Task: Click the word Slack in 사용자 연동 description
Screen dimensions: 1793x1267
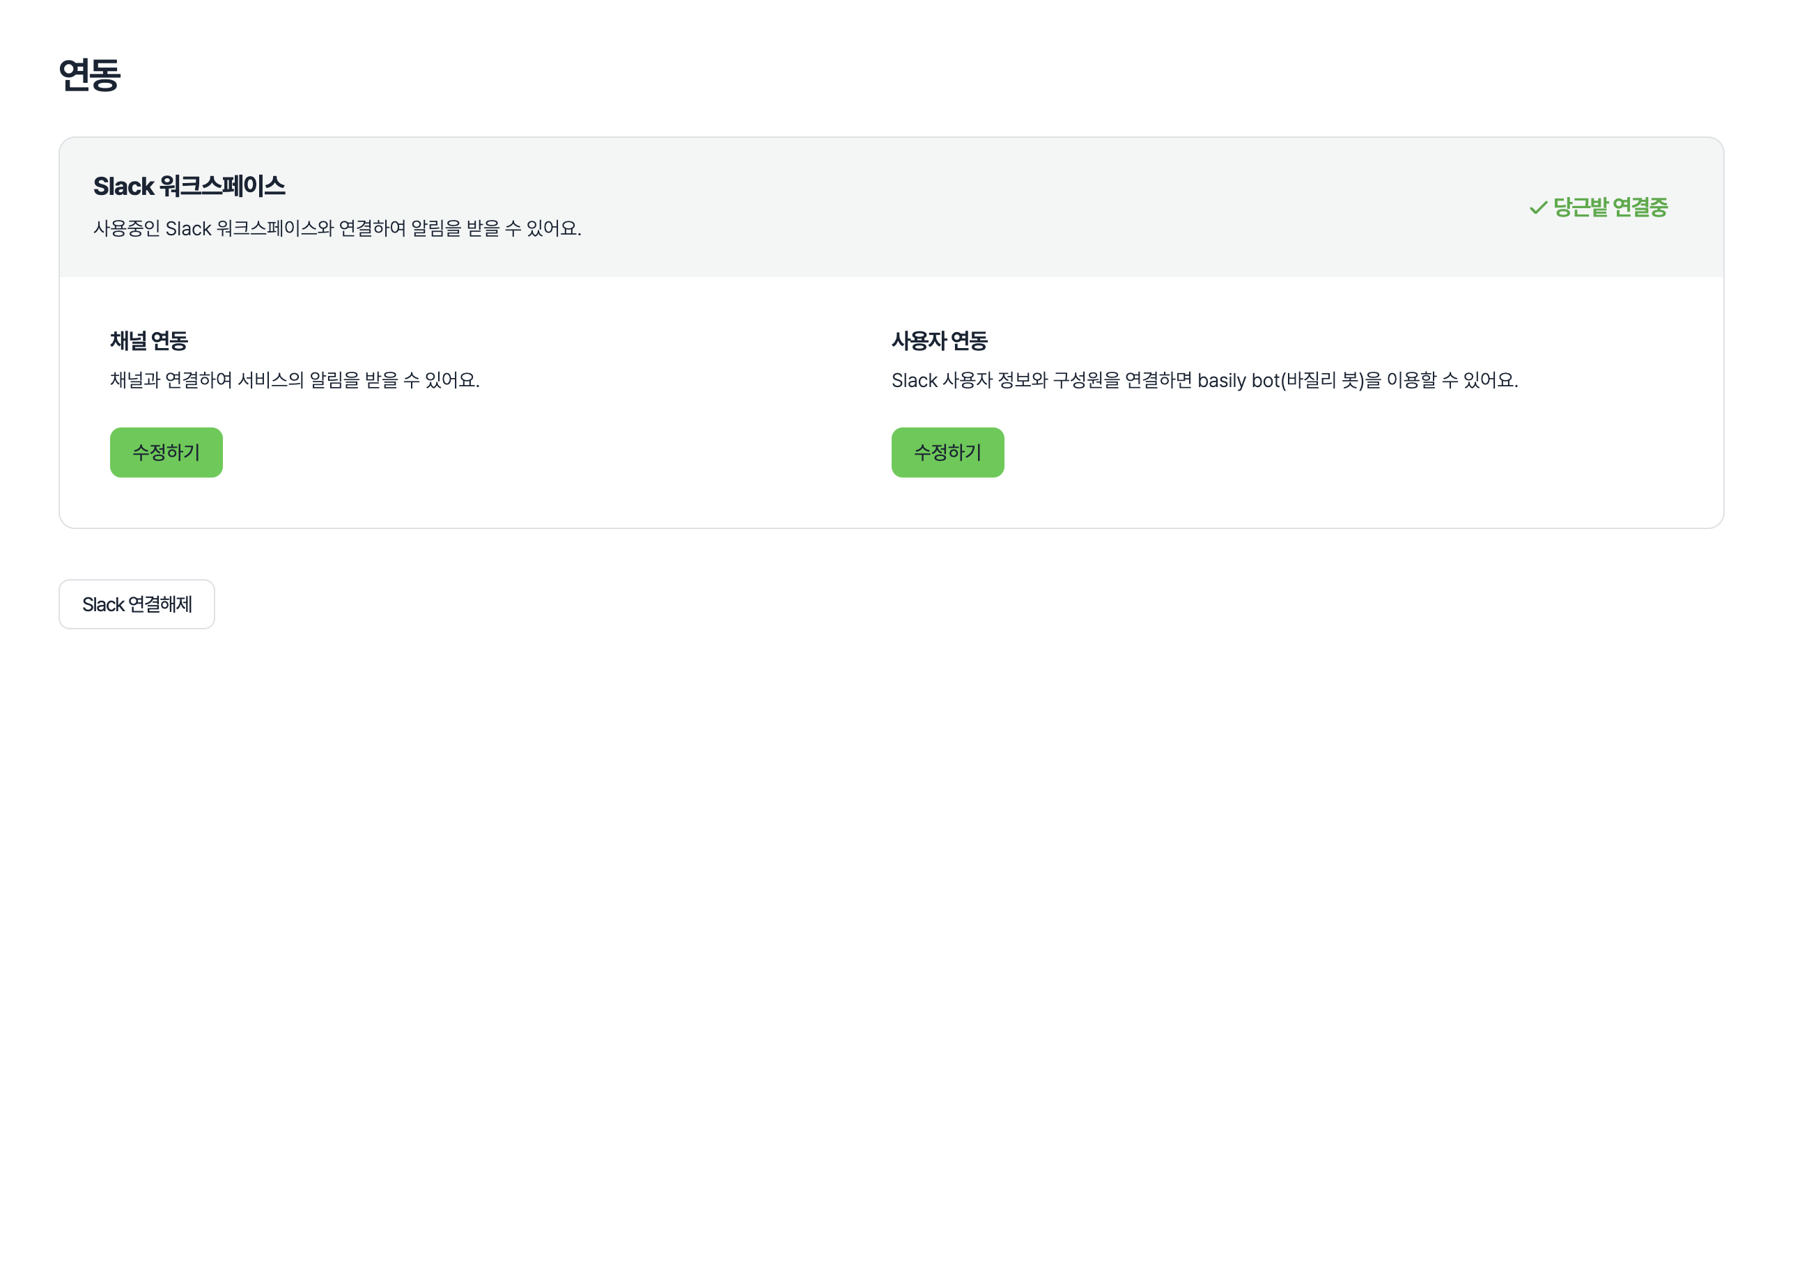Action: [x=915, y=381]
